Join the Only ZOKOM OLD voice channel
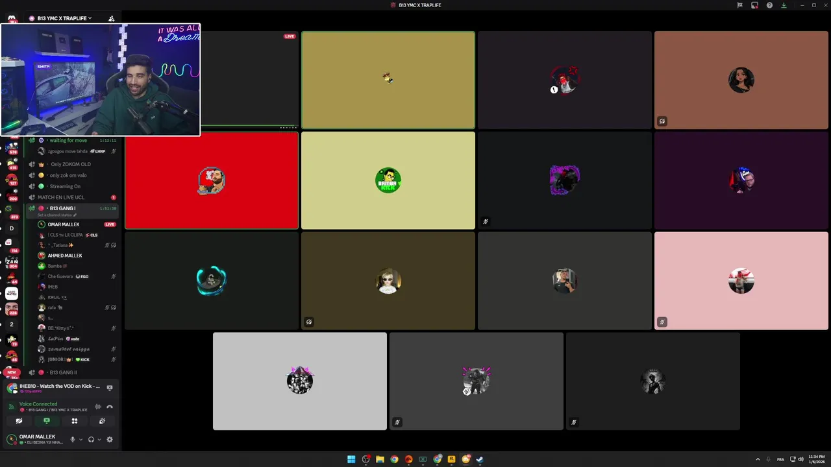Image resolution: width=831 pixels, height=467 pixels. [x=71, y=164]
